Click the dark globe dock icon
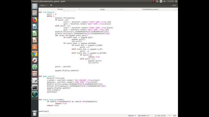The height and width of the screenshot is (117, 209). 35,94
